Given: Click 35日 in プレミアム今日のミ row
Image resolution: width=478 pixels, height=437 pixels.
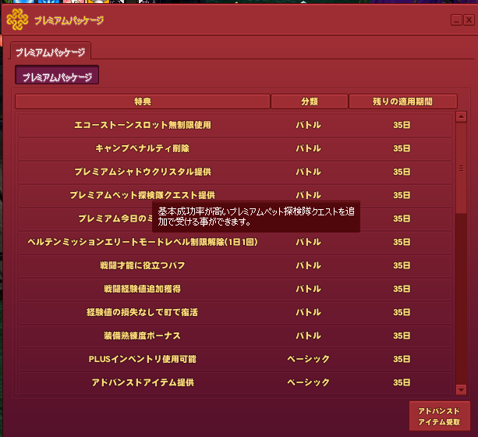Looking at the screenshot, I should click(402, 218).
